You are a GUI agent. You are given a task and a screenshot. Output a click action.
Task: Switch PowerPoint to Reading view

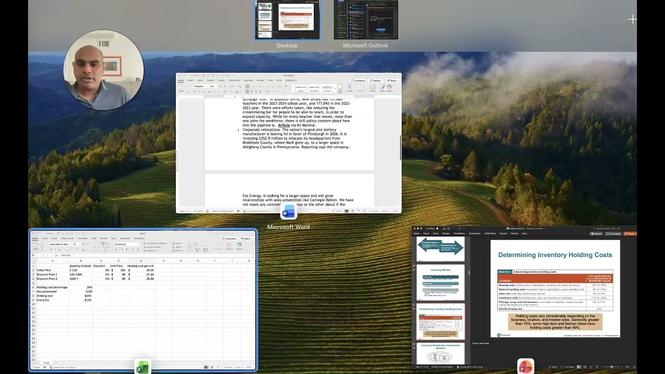pos(591,367)
